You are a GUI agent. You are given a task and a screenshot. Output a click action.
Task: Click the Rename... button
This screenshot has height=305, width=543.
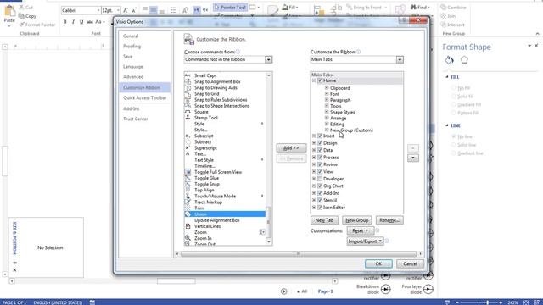(x=389, y=220)
